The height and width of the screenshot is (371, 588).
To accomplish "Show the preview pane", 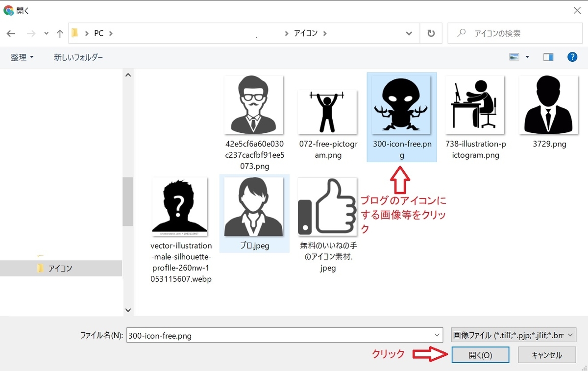I will (547, 57).
